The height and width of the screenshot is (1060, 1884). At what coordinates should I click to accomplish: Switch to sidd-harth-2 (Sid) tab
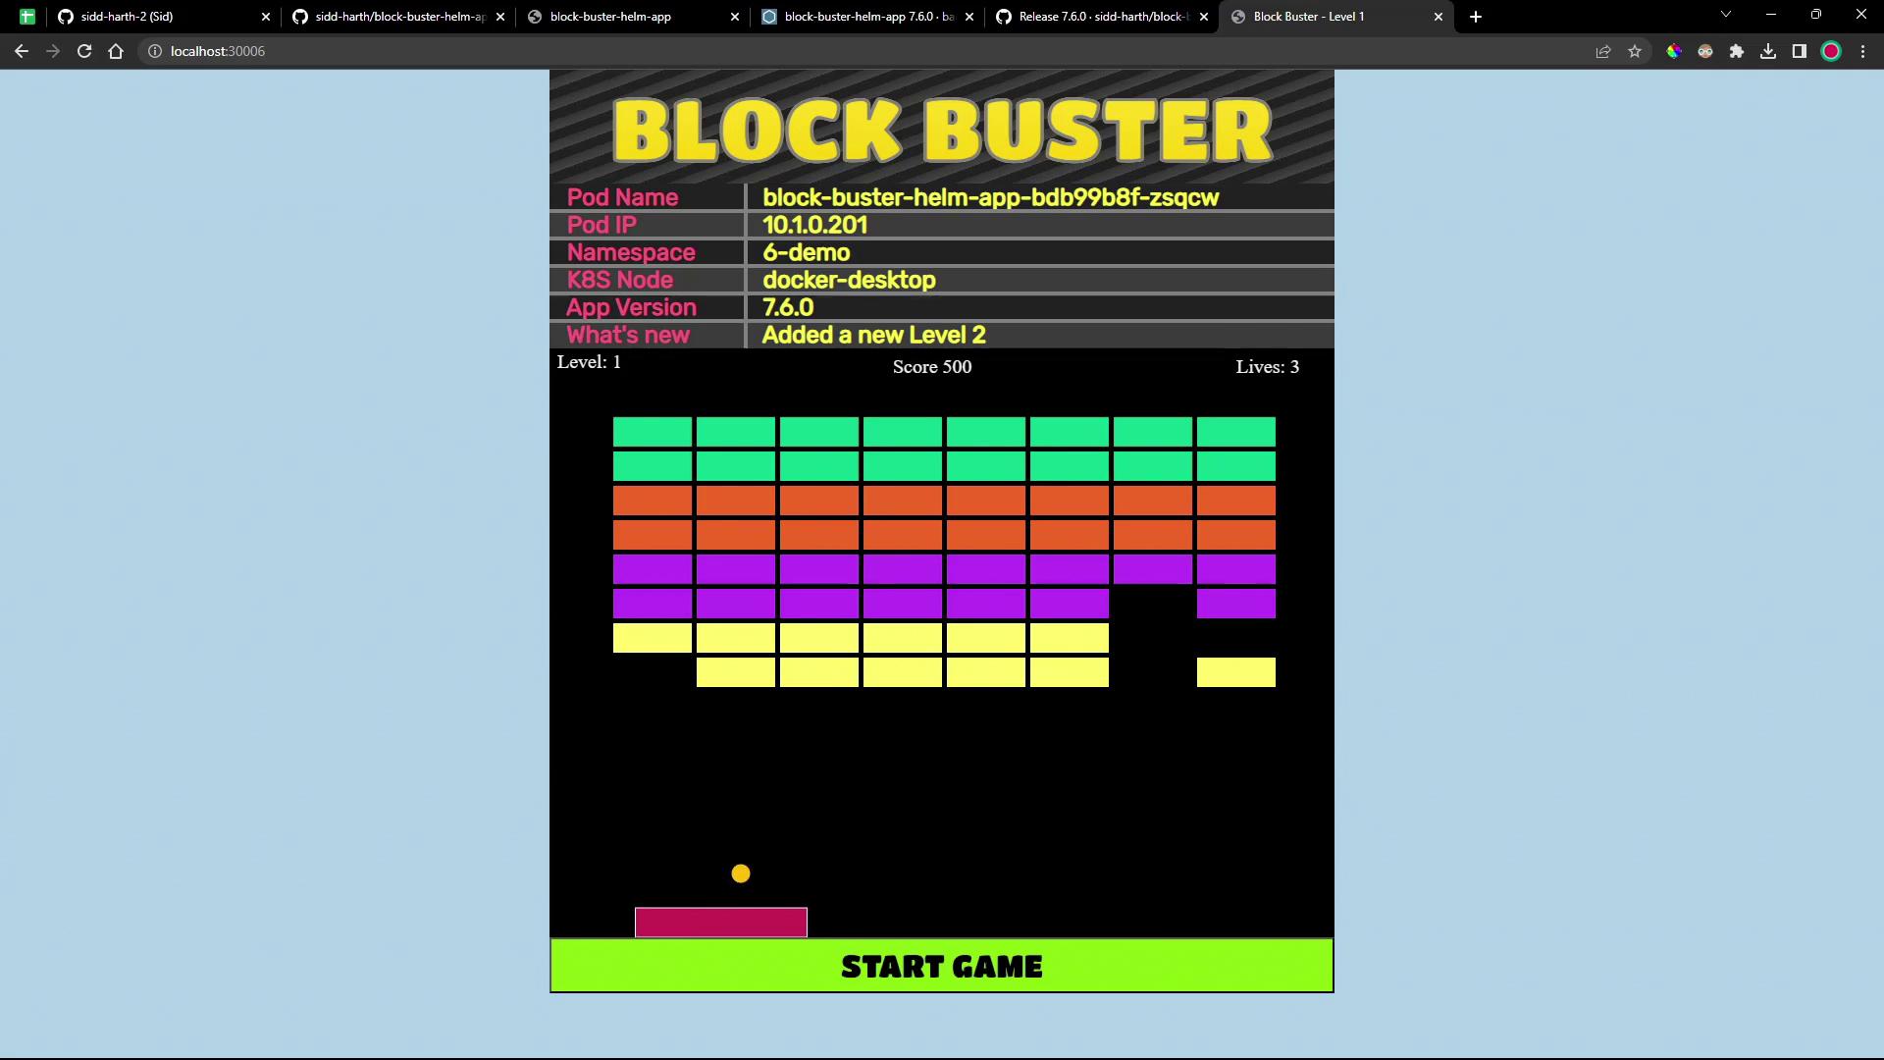tap(128, 17)
